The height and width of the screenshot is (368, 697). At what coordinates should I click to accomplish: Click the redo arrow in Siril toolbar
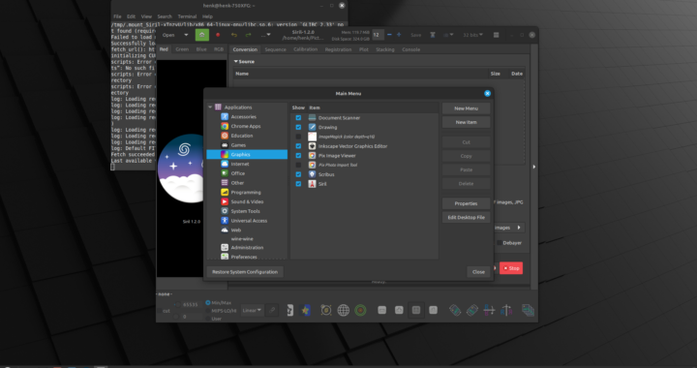pos(249,35)
